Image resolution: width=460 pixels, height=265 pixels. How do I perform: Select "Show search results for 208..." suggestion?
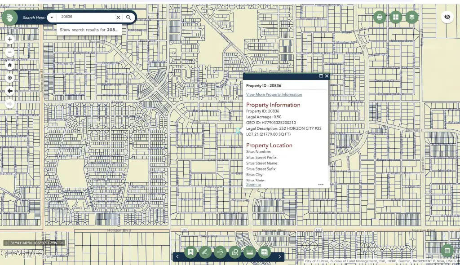[x=89, y=30]
